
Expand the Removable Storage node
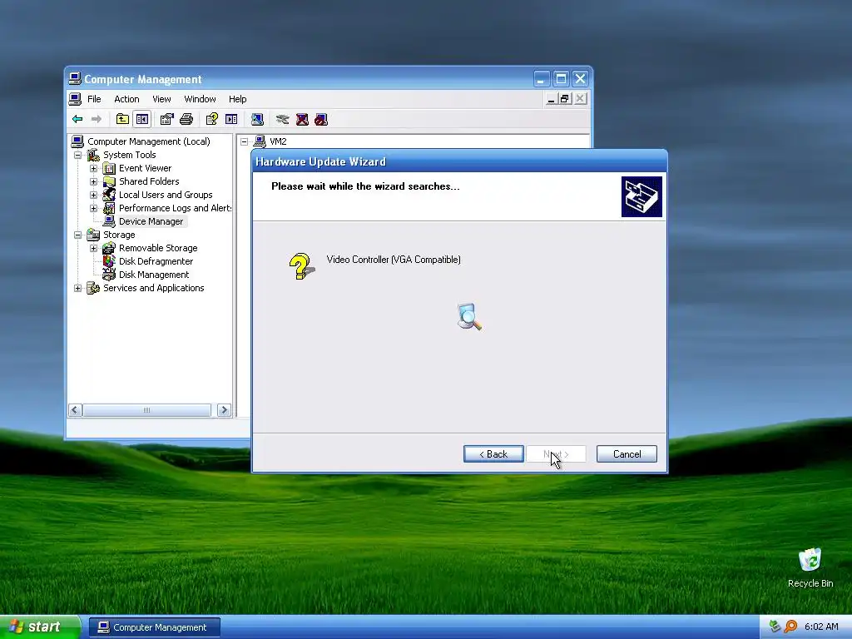pyautogui.click(x=93, y=248)
